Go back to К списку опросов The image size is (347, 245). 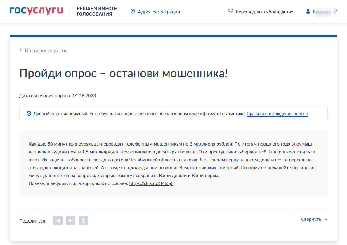click(x=46, y=50)
